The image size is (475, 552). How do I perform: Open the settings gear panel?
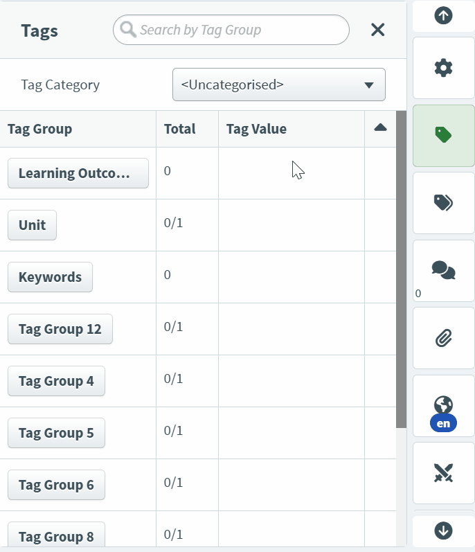tap(443, 68)
